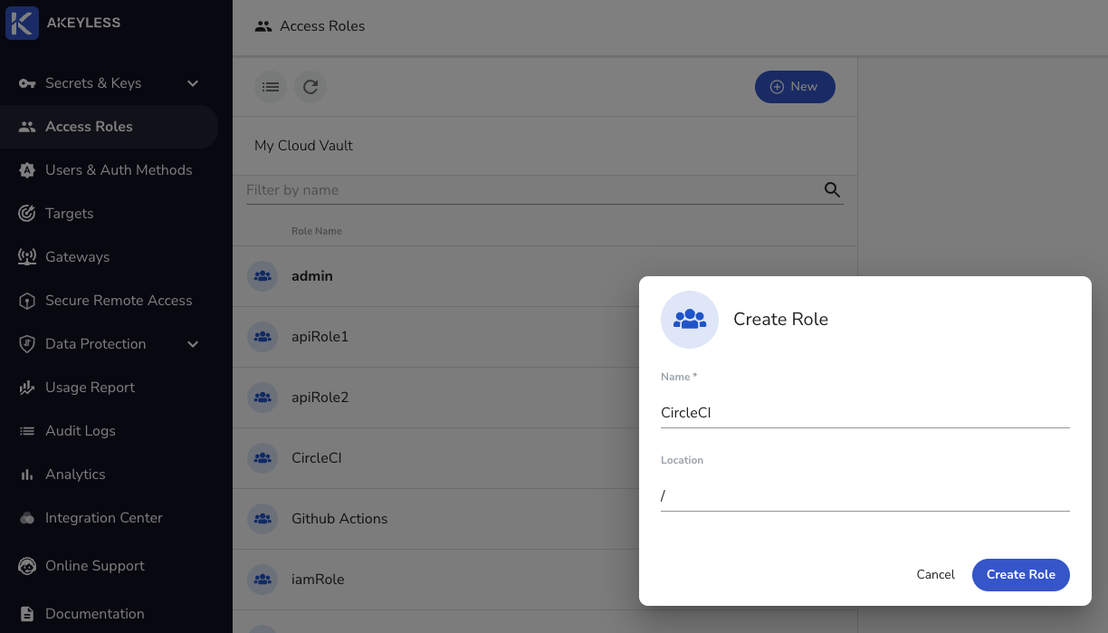Click the Create Role dialog group icon

[690, 320]
